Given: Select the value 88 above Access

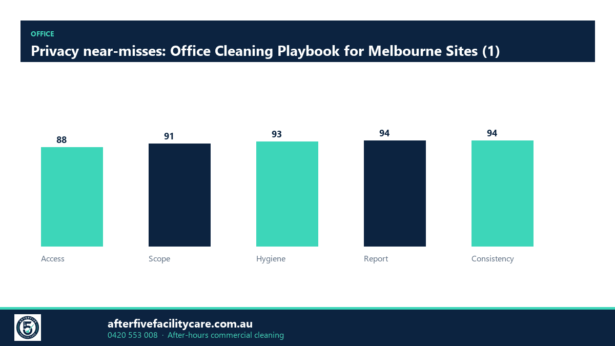Looking at the screenshot, I should [x=61, y=140].
